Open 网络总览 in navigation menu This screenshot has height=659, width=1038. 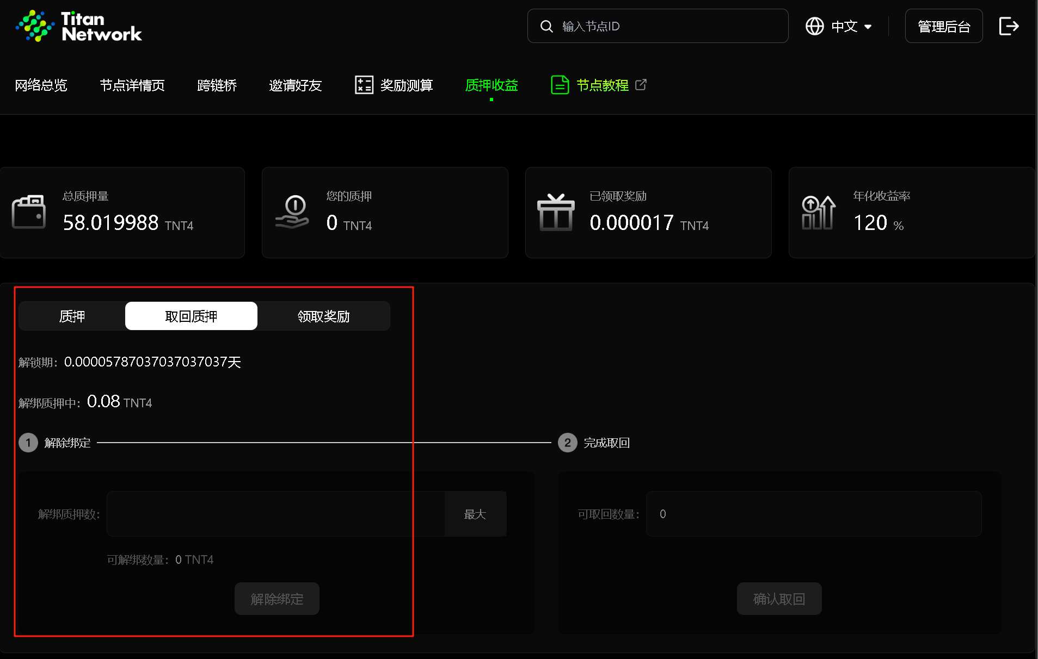pyautogui.click(x=41, y=85)
